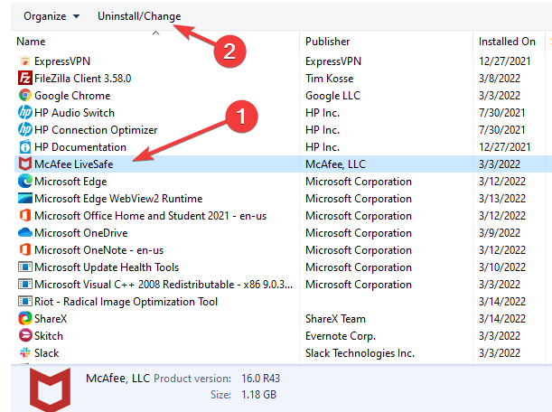Image resolution: width=552 pixels, height=412 pixels.
Task: Select FileZilla Client 3.58.0 entry
Action: click(83, 79)
